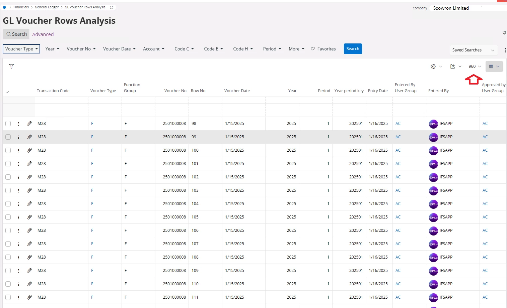Switch to the Advanced search tab
This screenshot has height=308, width=507.
43,34
